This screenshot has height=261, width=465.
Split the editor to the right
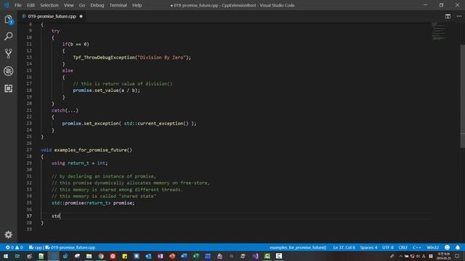point(448,17)
